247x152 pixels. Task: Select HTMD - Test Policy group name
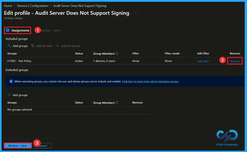pyautogui.click(x=19, y=61)
